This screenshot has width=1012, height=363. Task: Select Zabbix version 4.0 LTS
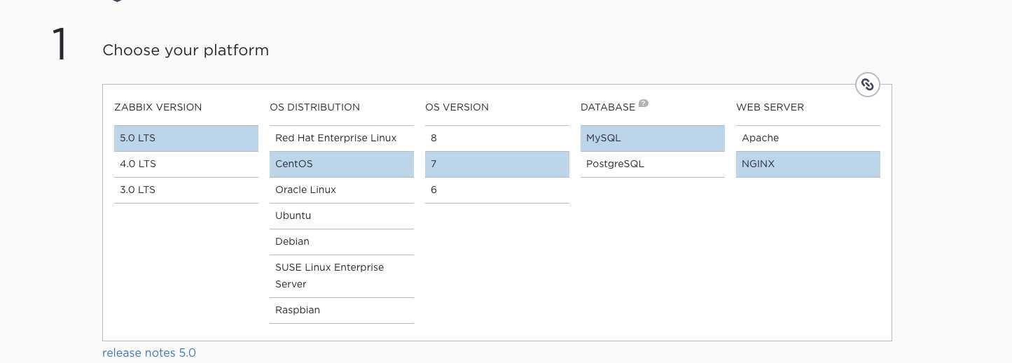point(186,164)
